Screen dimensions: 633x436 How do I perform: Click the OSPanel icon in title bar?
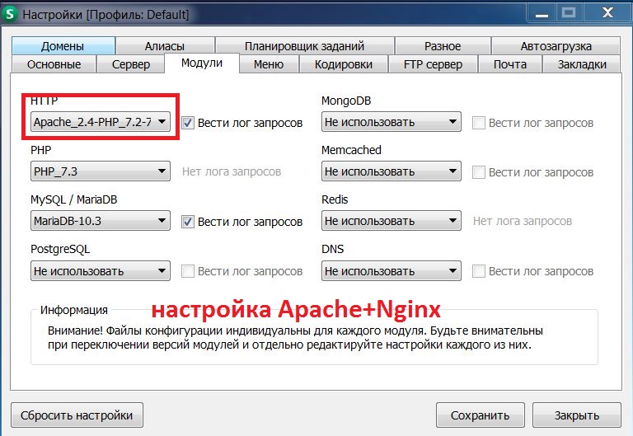coord(9,15)
